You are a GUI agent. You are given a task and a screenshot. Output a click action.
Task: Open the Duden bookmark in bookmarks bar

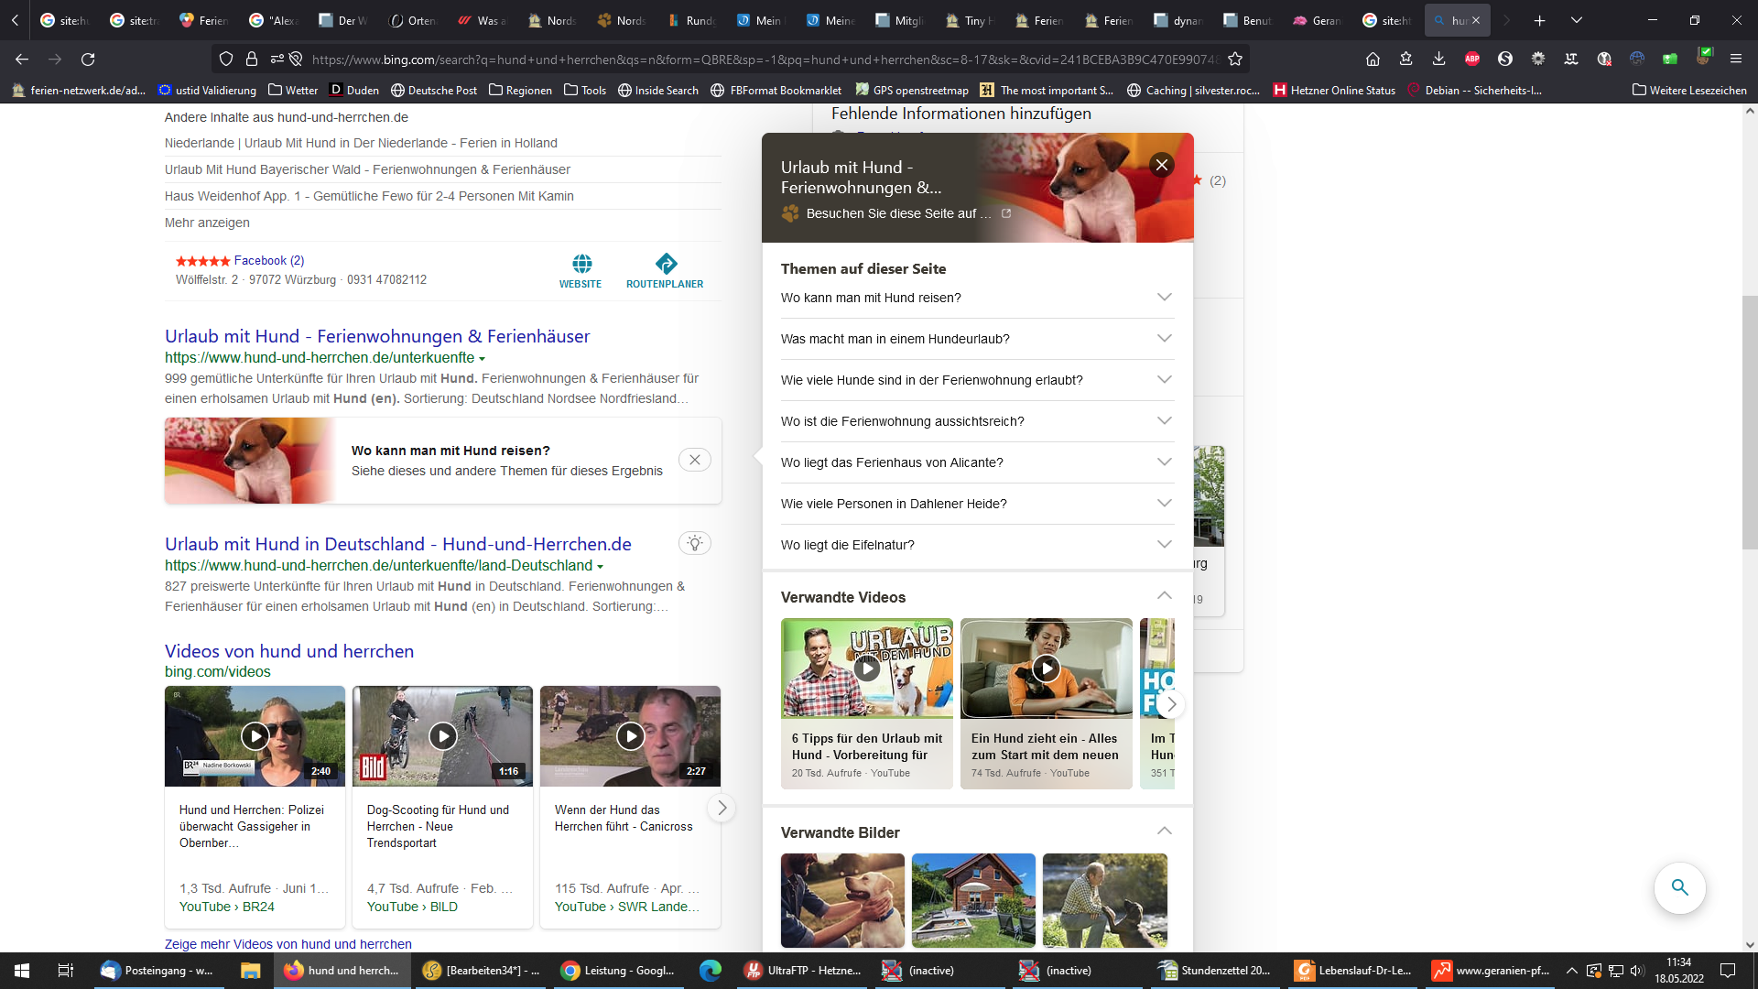click(x=353, y=90)
